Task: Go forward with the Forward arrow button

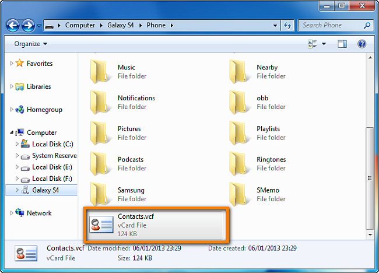Action: 28,26
